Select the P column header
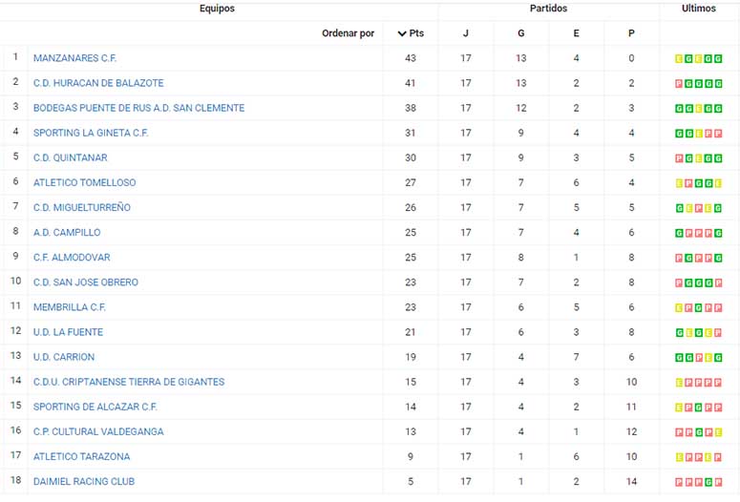The width and height of the screenshot is (740, 502). click(x=631, y=33)
